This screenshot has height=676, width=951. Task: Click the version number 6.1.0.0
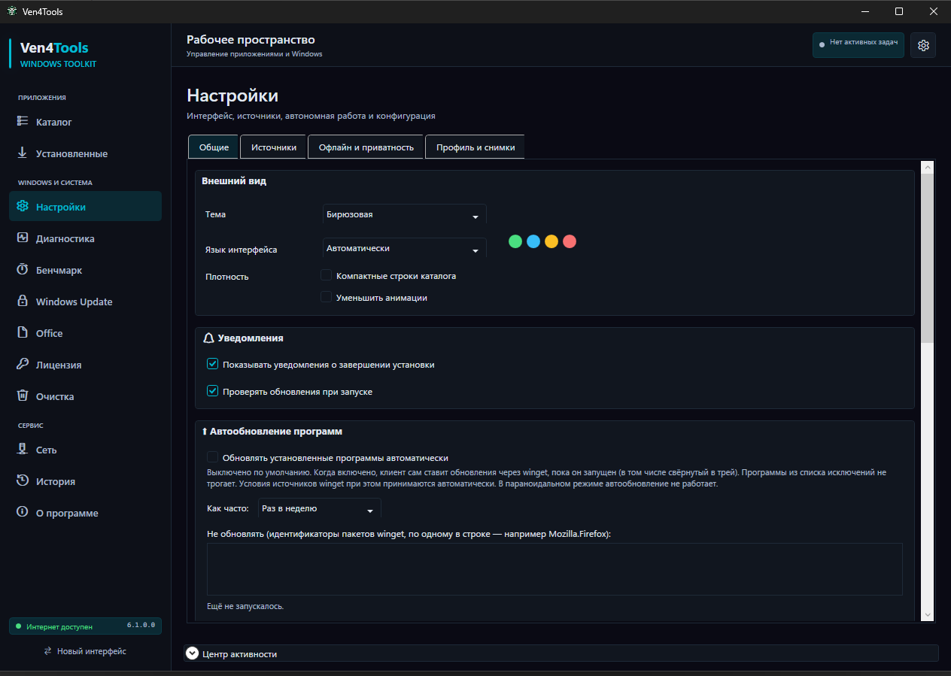click(141, 626)
